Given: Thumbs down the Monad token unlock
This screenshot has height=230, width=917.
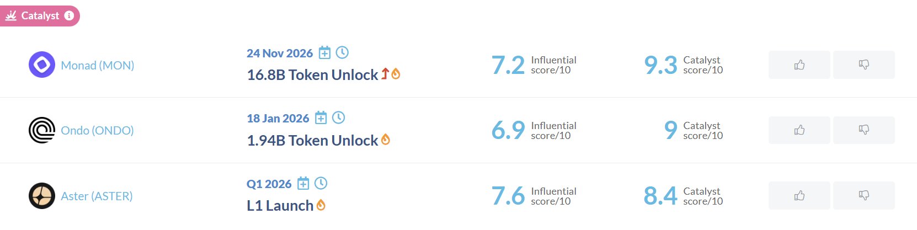Looking at the screenshot, I should coord(863,65).
